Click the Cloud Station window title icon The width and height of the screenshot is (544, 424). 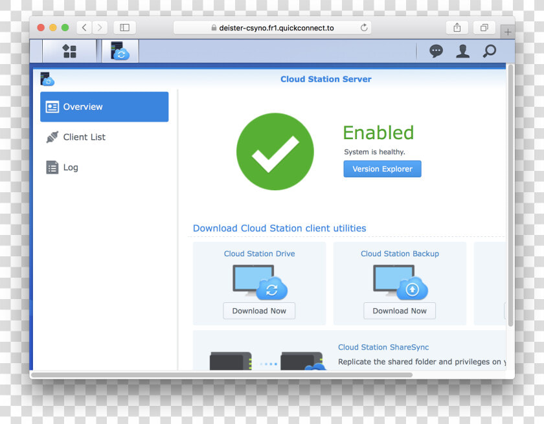pyautogui.click(x=47, y=79)
